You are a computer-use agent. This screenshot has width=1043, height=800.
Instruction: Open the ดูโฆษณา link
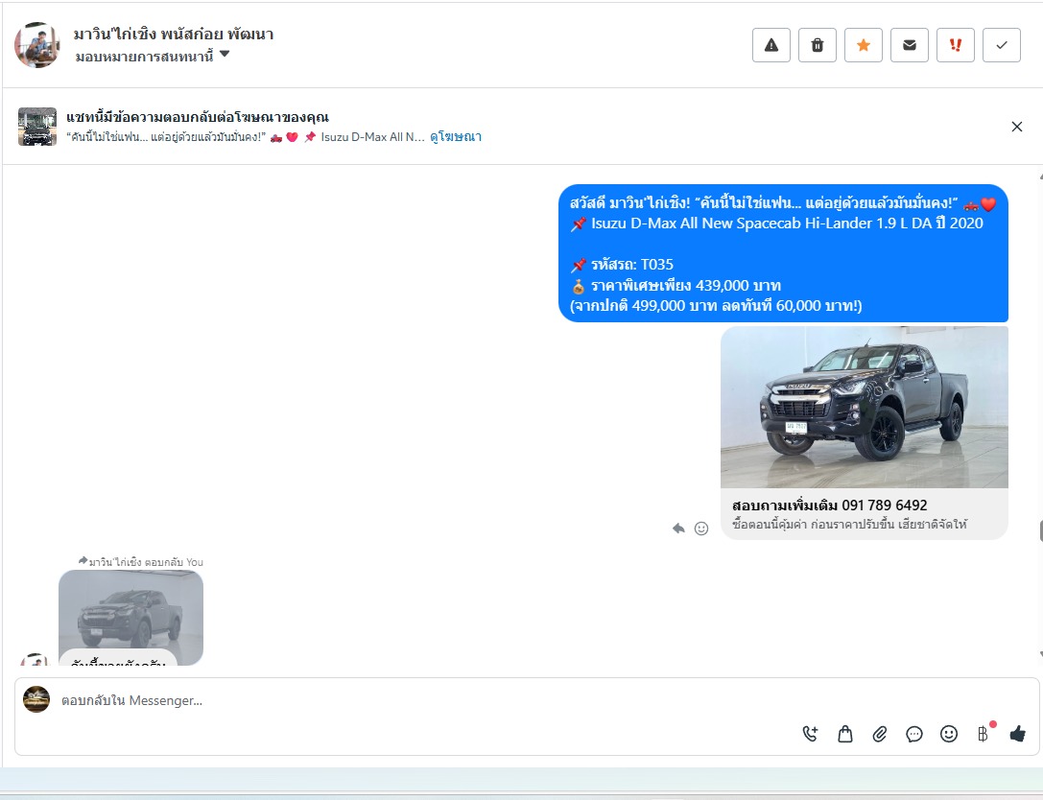point(456,137)
